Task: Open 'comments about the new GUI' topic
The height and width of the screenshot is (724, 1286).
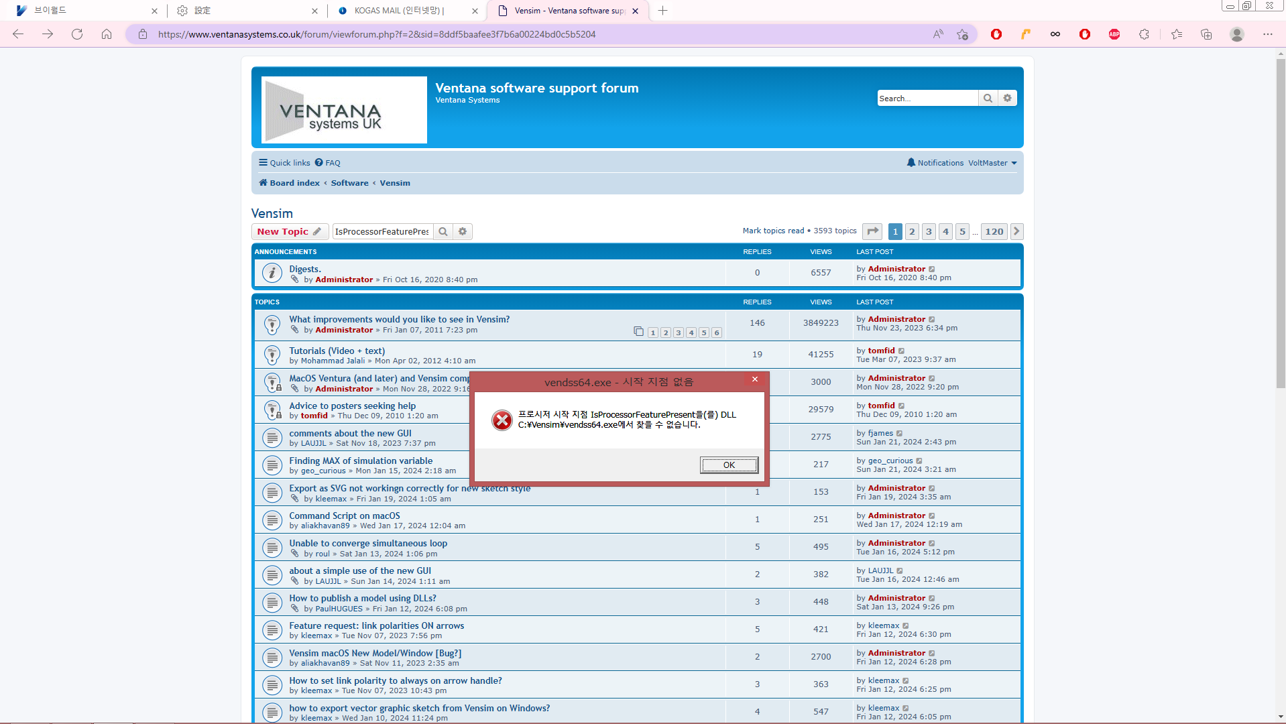Action: [350, 433]
